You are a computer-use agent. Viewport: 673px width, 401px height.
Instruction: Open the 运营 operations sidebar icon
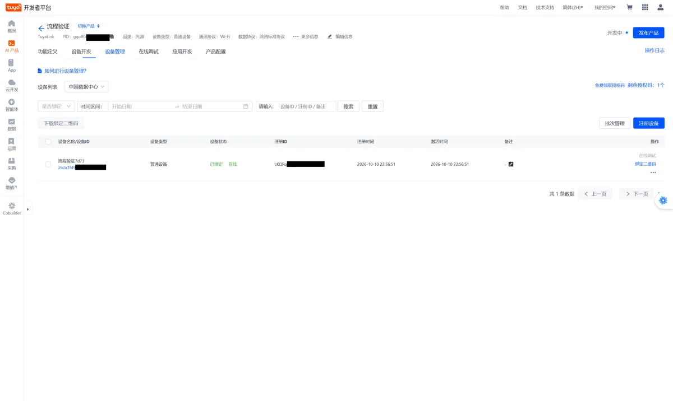point(12,144)
